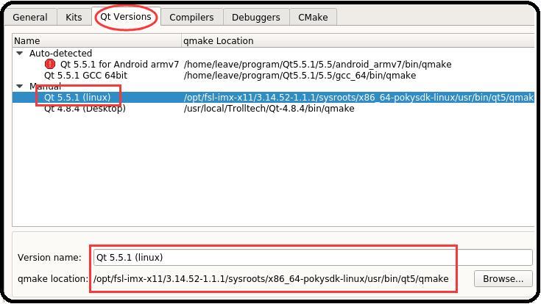Focus the Version name input field
Screen dimensions: 541x304
click(313, 257)
